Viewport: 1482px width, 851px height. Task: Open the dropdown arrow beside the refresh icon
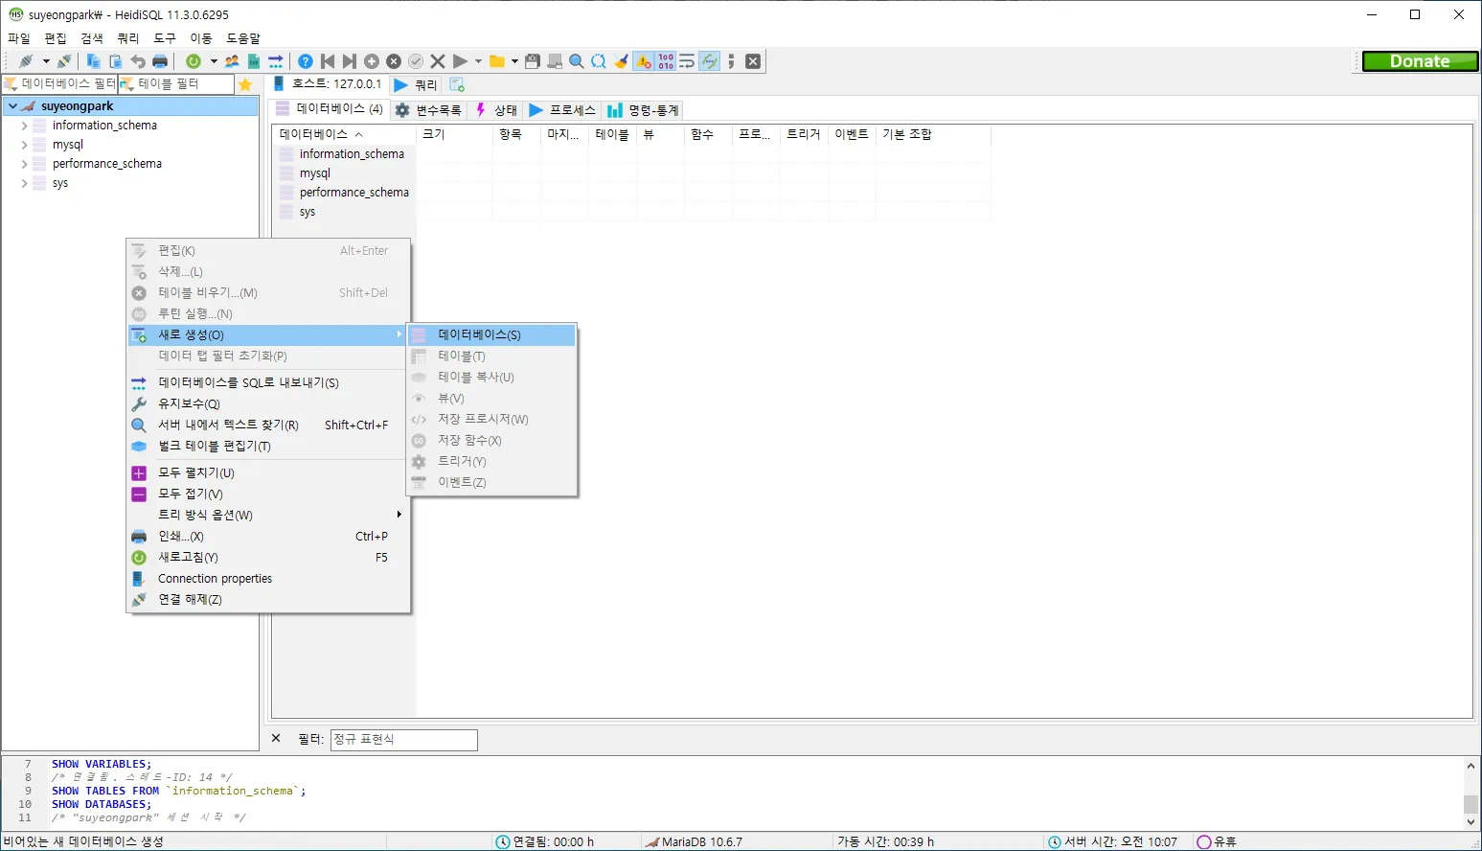[x=213, y=61]
